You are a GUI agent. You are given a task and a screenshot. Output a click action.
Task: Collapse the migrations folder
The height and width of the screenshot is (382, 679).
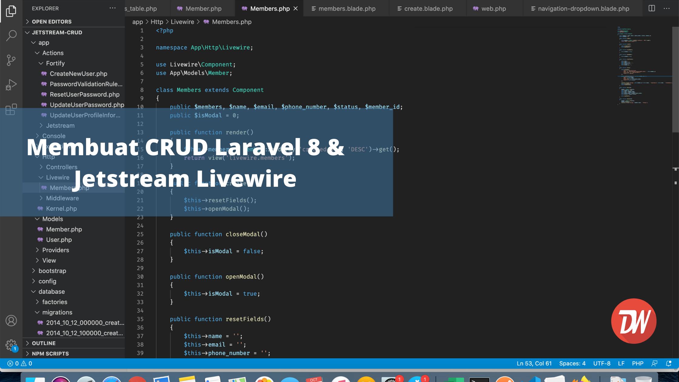[x=74, y=312]
